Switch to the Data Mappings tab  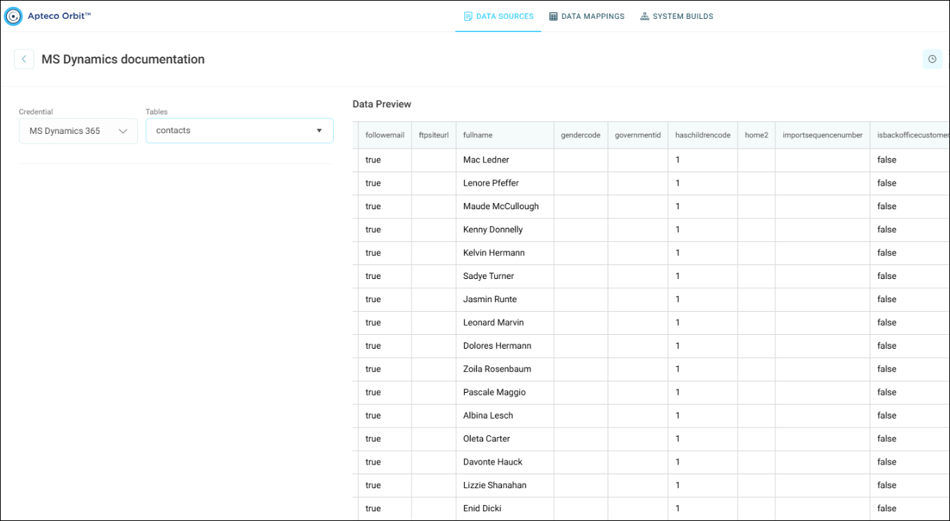coord(587,16)
